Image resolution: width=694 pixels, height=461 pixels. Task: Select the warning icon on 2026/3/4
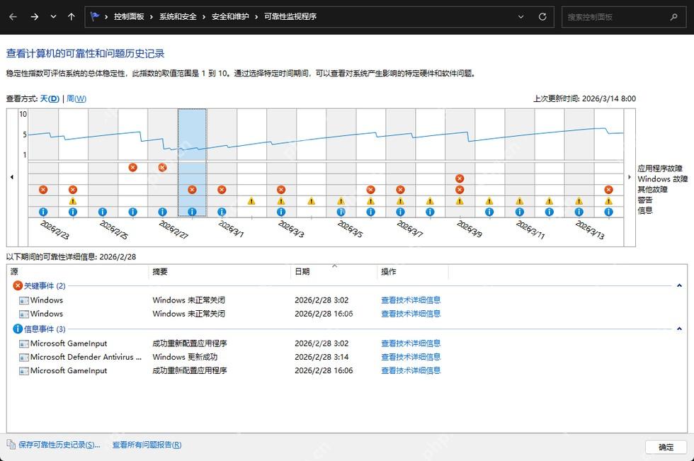(311, 201)
